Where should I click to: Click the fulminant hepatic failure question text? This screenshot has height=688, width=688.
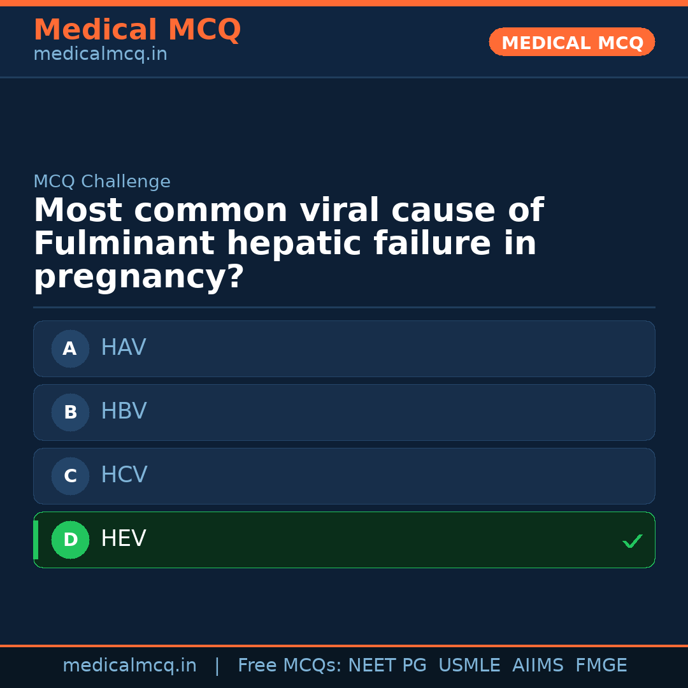coord(288,244)
